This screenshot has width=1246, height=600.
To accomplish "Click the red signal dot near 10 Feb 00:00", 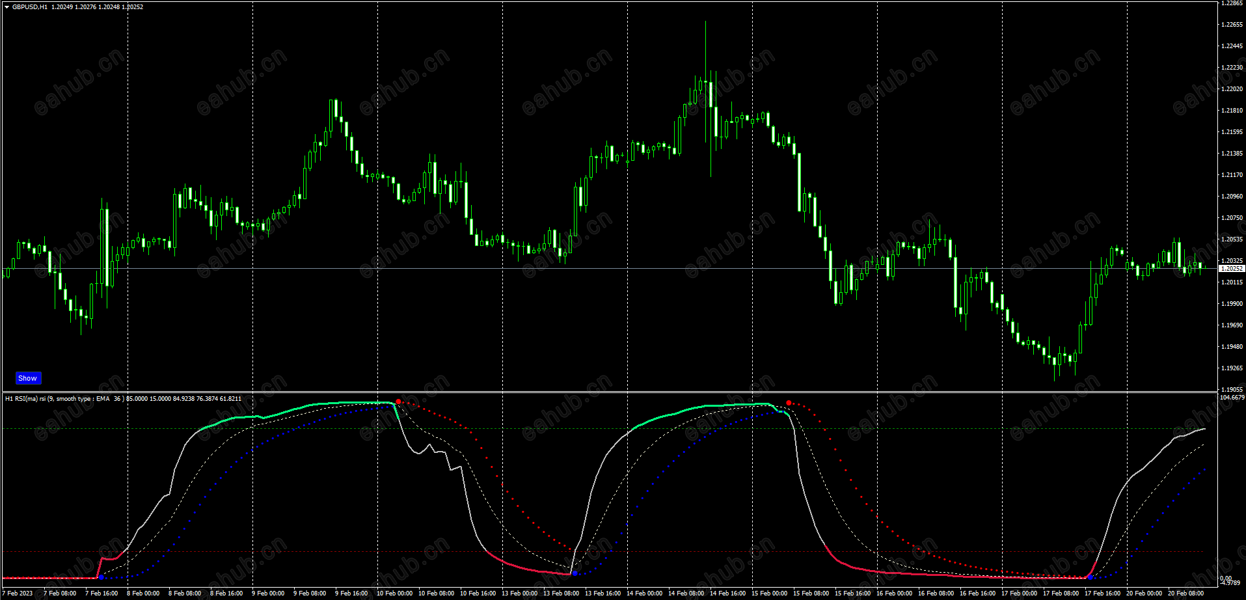I will pos(398,402).
